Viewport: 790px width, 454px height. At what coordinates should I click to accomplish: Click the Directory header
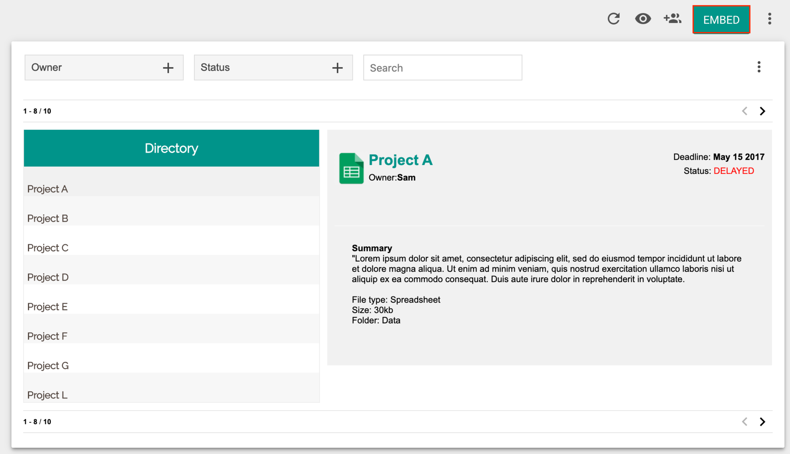click(172, 148)
